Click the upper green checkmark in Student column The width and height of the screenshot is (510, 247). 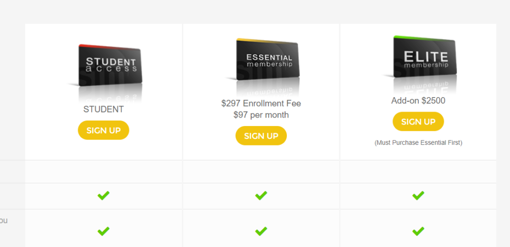point(104,195)
